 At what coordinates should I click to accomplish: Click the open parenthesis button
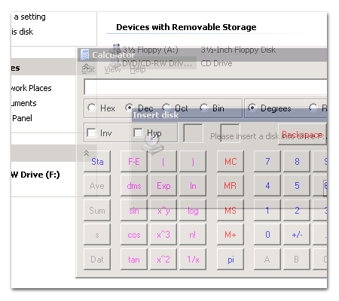[163, 161]
